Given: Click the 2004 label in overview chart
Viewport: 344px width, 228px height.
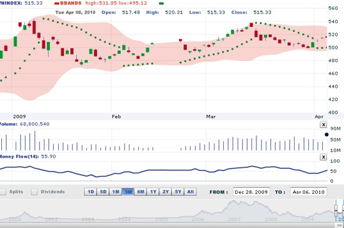Looking at the screenshot, I should click(x=124, y=219).
